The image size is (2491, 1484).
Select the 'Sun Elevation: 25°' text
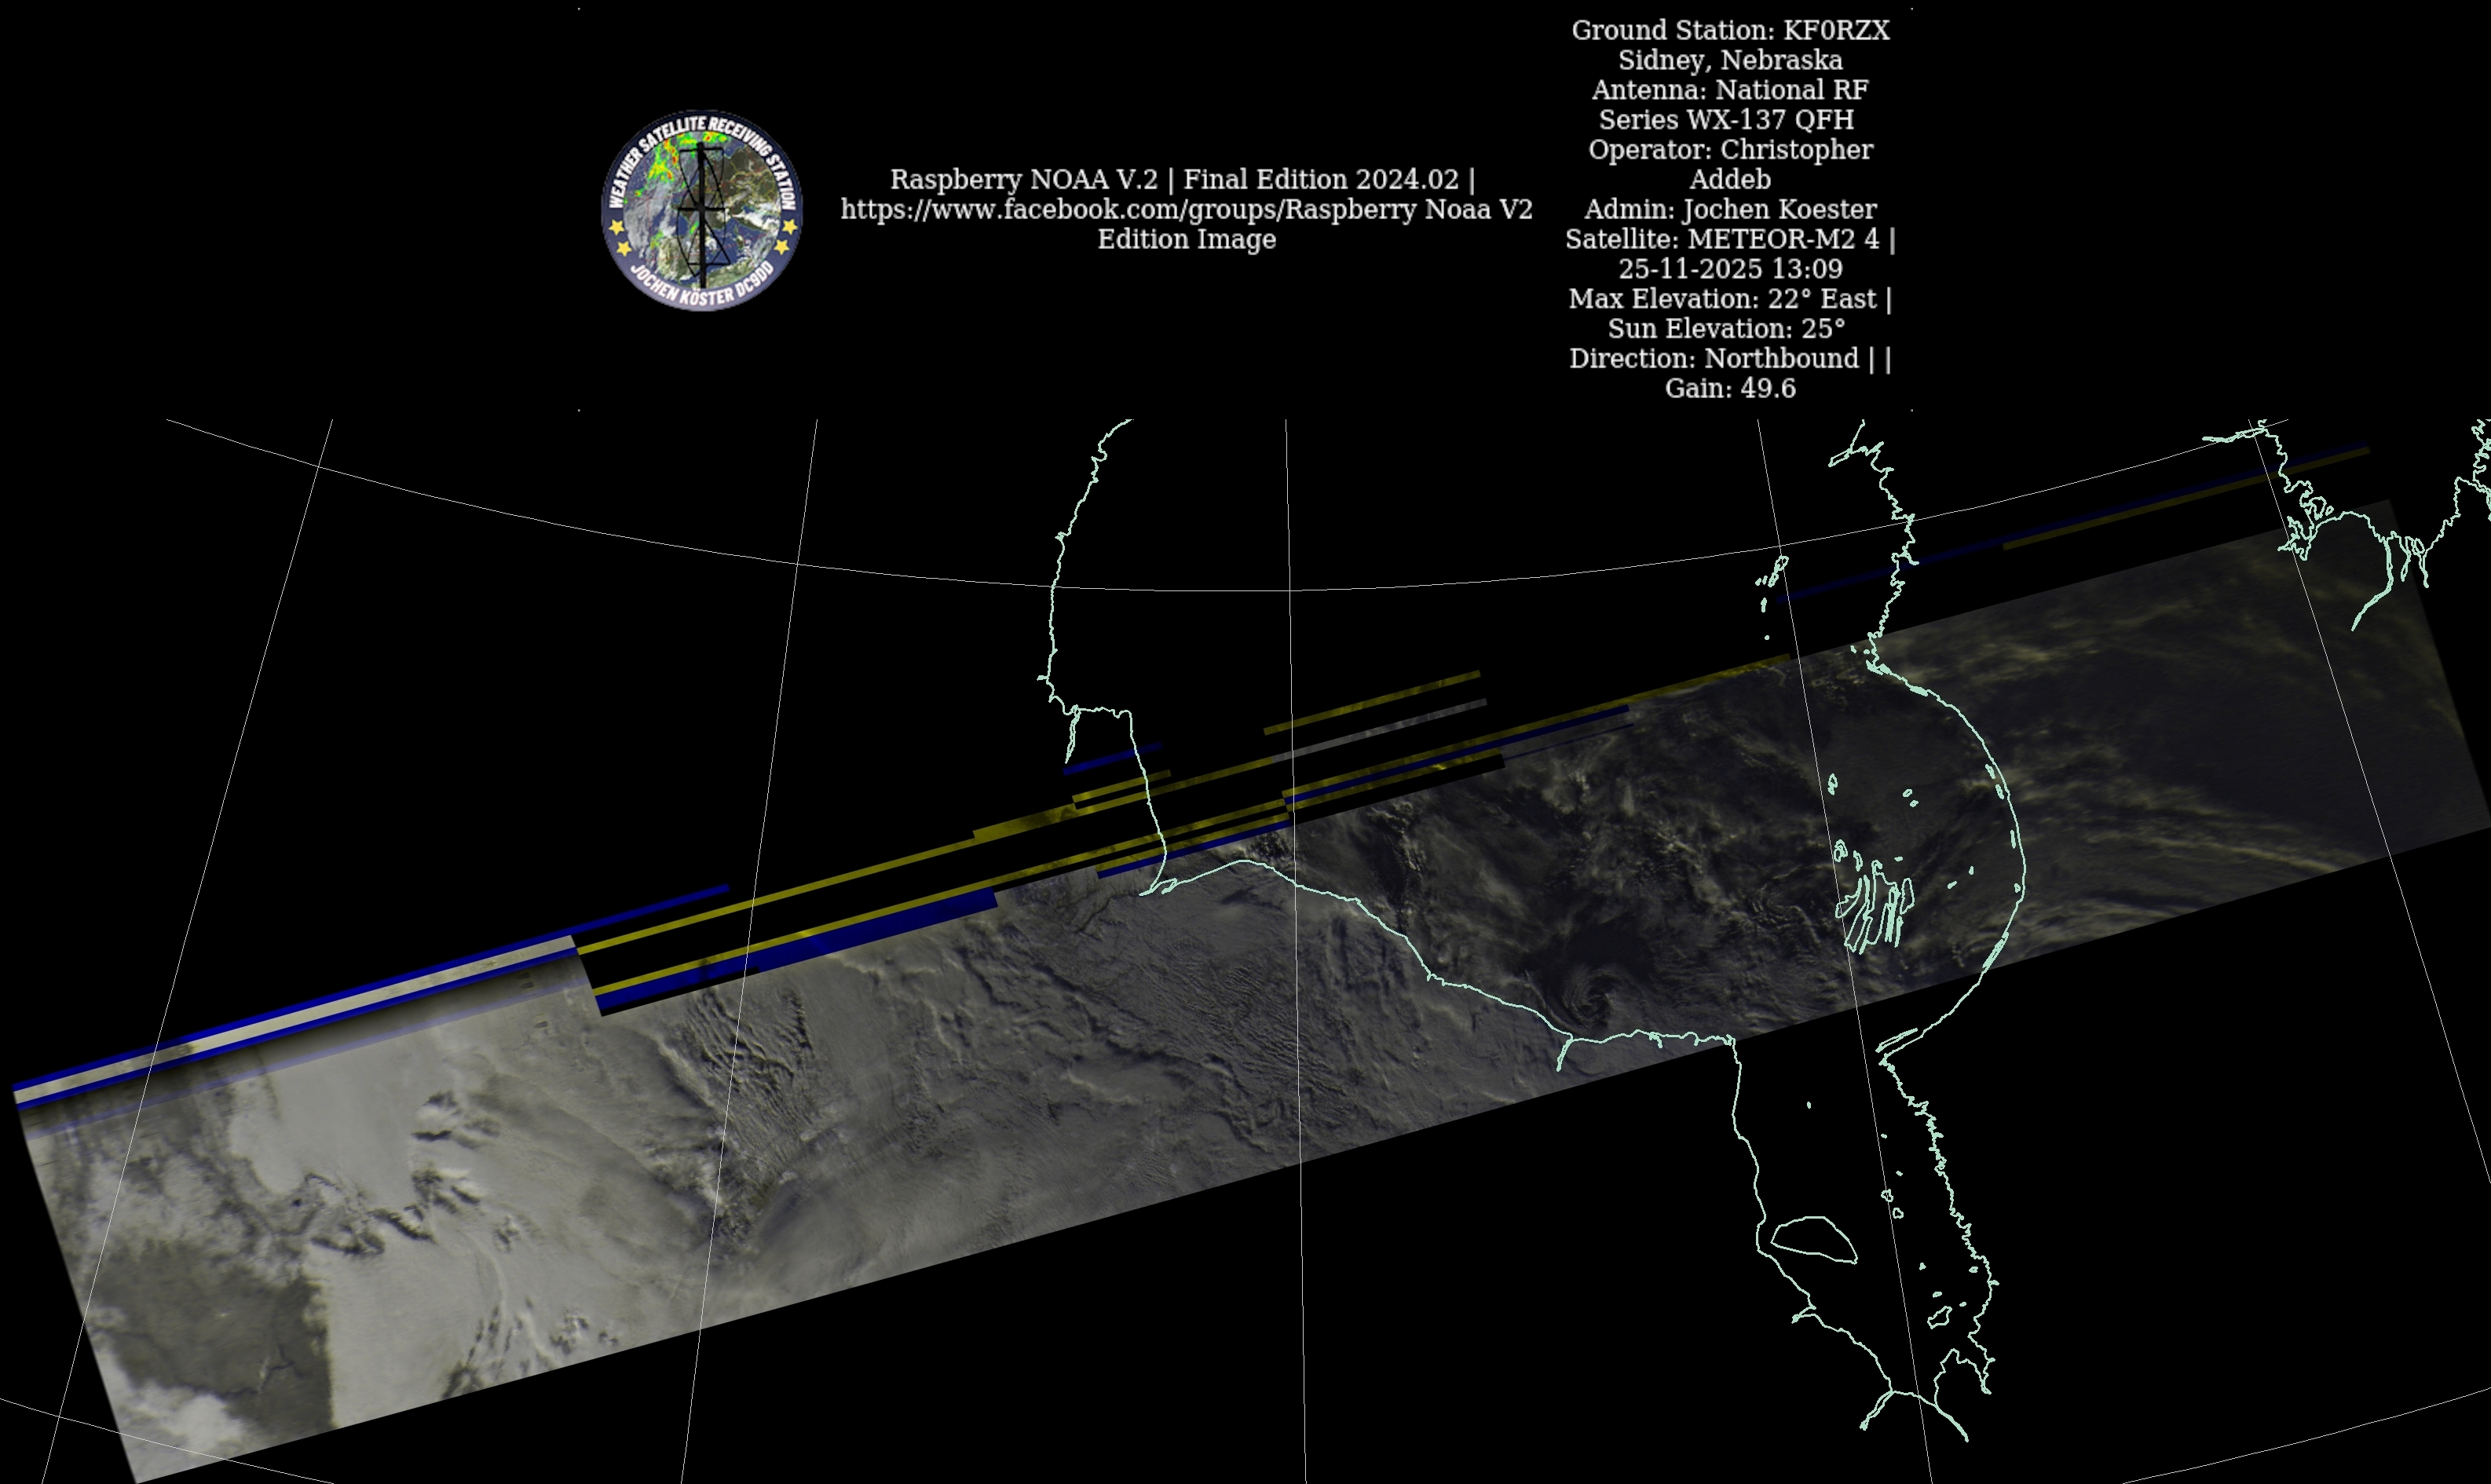click(x=1726, y=328)
